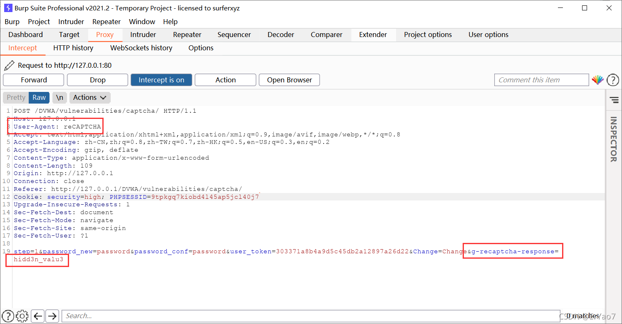Go to previous search match arrow
The image size is (622, 324).
(38, 316)
